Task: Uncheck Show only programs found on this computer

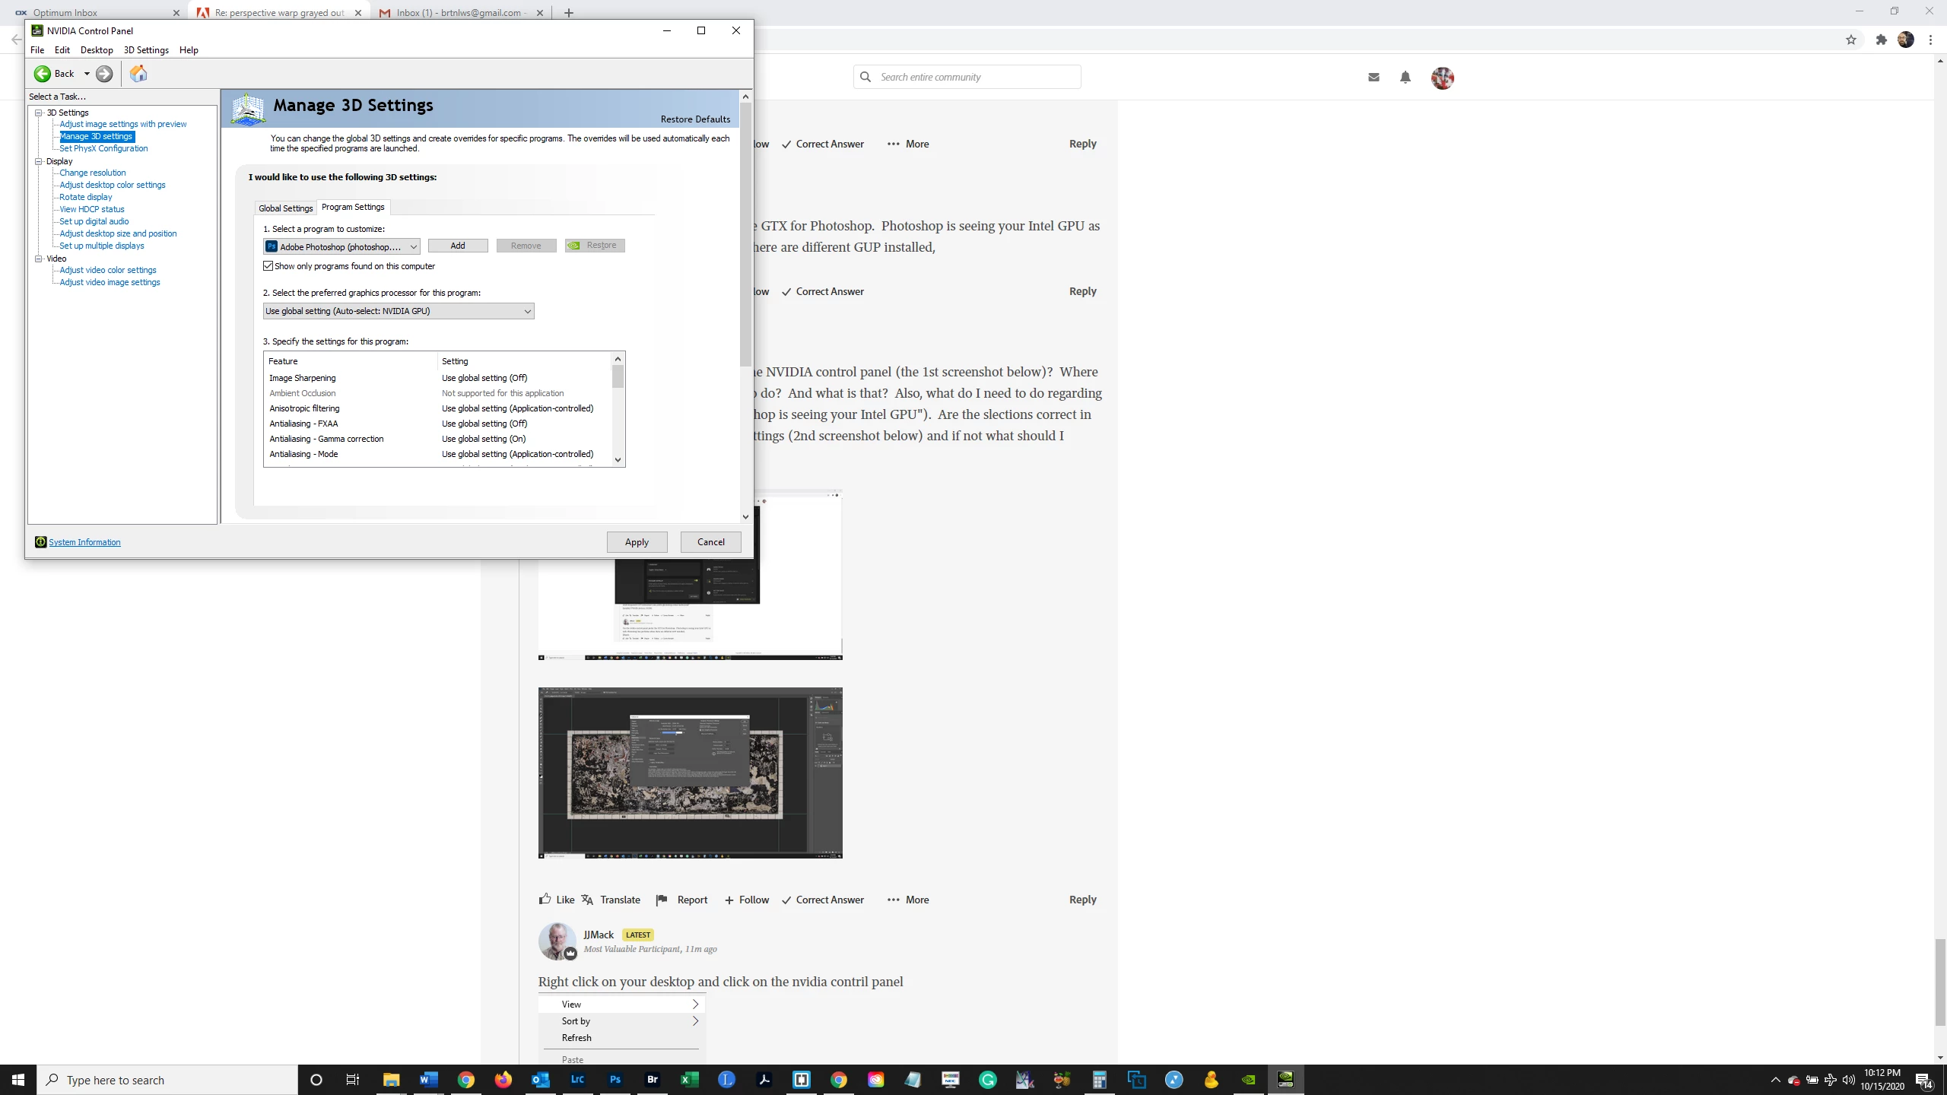Action: pyautogui.click(x=268, y=266)
